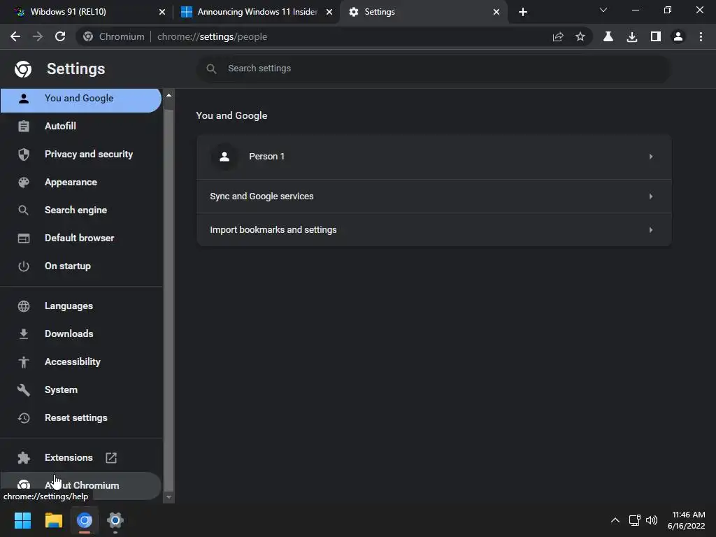The image size is (716, 537).
Task: Open Languages settings
Action: click(x=81, y=306)
